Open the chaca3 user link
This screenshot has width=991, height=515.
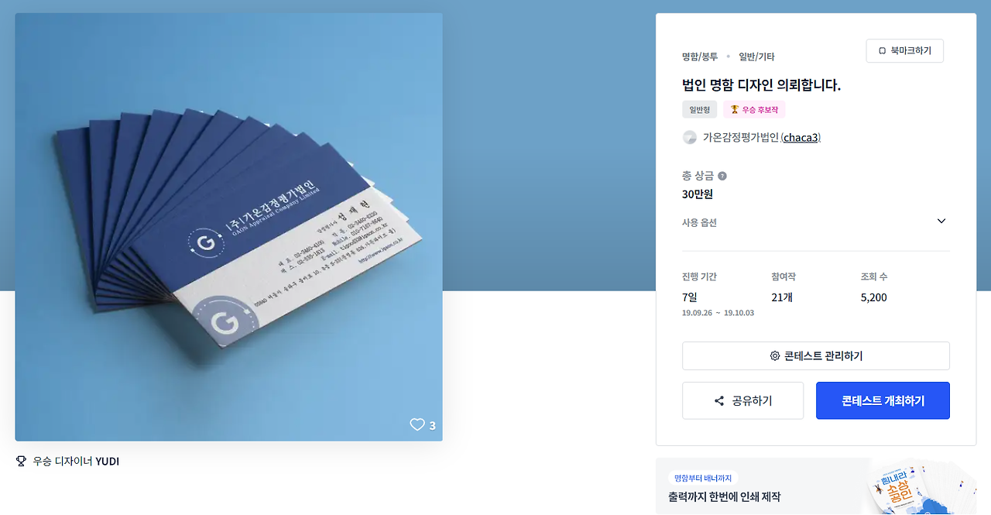pyautogui.click(x=801, y=138)
